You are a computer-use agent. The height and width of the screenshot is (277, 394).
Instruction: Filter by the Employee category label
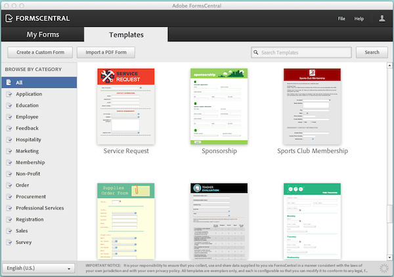pyautogui.click(x=27, y=117)
